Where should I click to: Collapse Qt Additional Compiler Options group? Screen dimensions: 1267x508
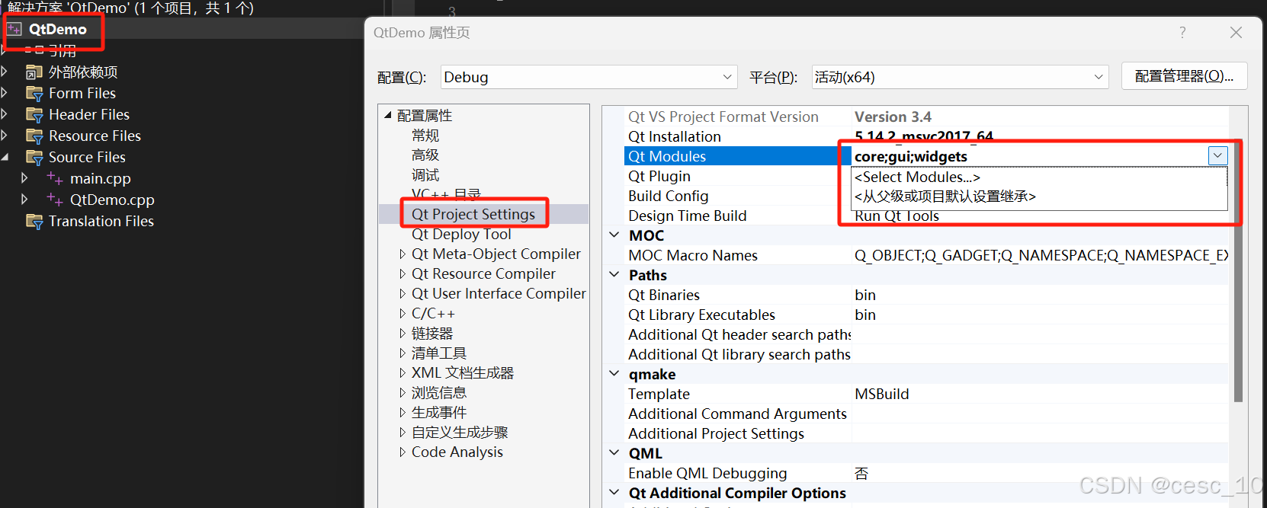(614, 493)
